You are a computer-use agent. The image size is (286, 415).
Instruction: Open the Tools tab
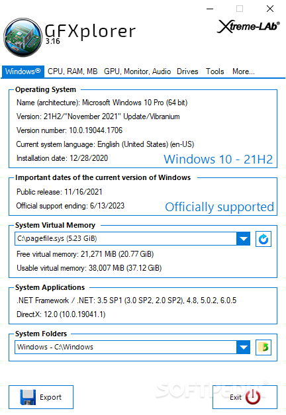pos(215,71)
